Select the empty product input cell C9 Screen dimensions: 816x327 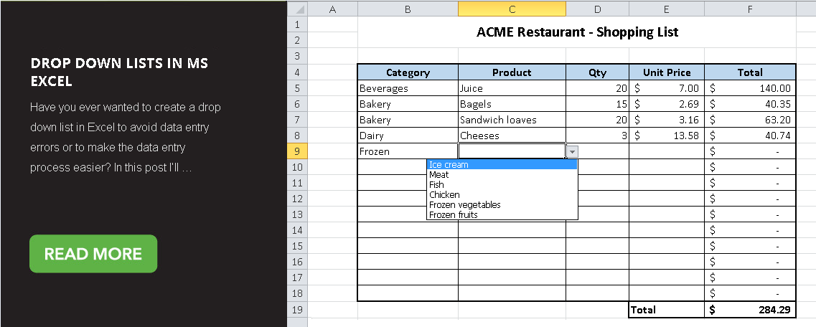coord(512,151)
